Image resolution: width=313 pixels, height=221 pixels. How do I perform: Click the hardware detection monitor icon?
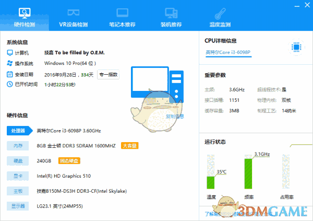pyautogui.click(x=25, y=13)
